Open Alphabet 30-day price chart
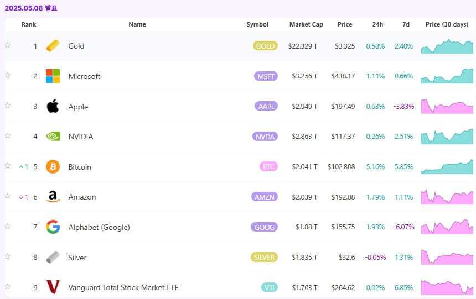This screenshot has width=476, height=299. click(x=447, y=227)
